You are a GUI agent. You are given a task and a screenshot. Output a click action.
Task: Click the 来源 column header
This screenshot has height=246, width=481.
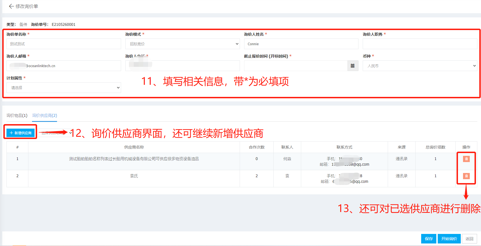click(x=401, y=147)
